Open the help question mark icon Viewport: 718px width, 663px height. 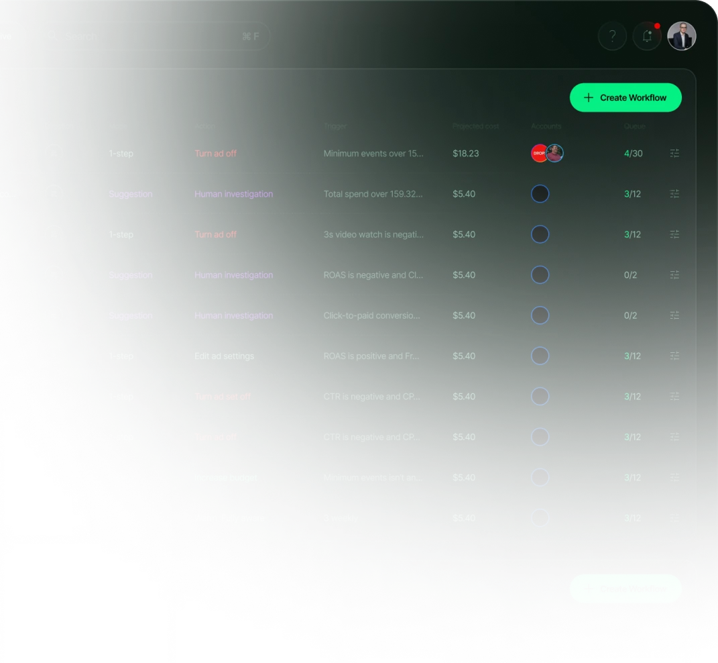612,36
